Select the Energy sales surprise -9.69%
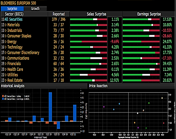 coord(115,42)
